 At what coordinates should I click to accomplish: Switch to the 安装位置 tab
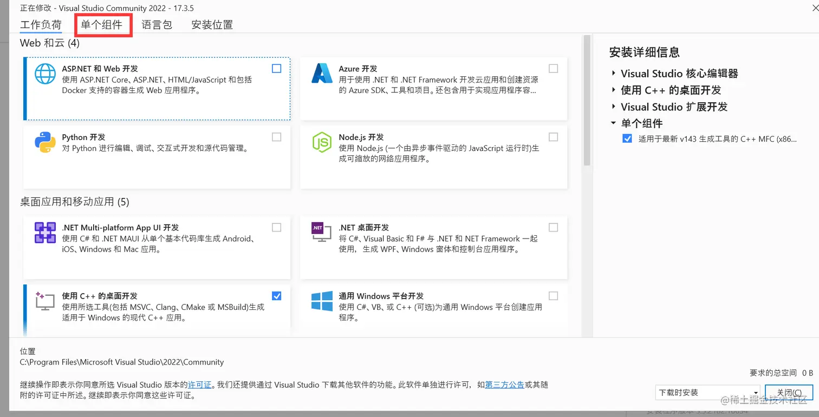click(x=212, y=25)
